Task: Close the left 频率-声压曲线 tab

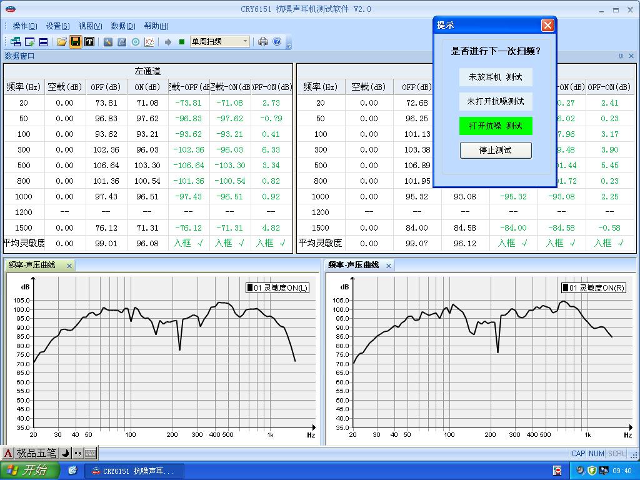Action: point(69,266)
